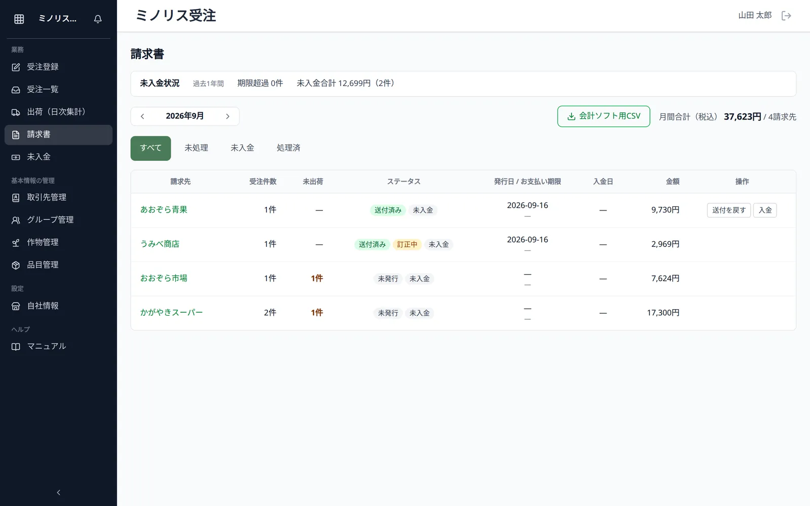
Task: Click the logout icon beside 山田 太郎
Action: (x=786, y=16)
